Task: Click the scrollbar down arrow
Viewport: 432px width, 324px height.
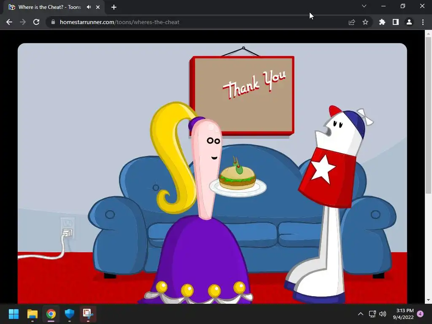Action: coord(428,300)
